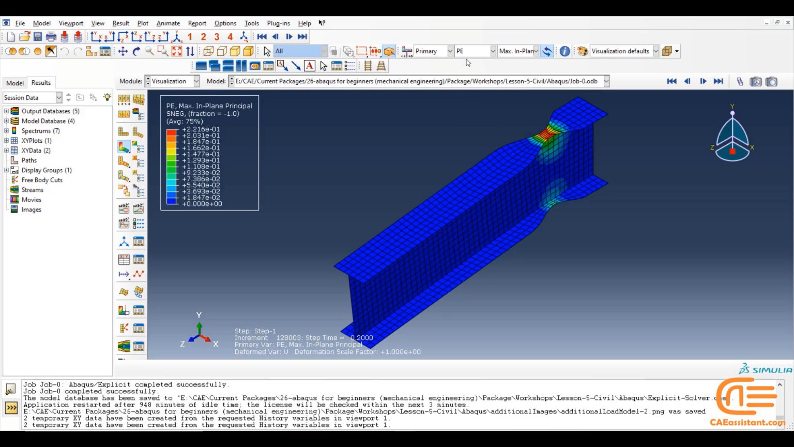Click the message area scrollbar up arrow
Screen dimensions: 794x447
click(x=779, y=384)
